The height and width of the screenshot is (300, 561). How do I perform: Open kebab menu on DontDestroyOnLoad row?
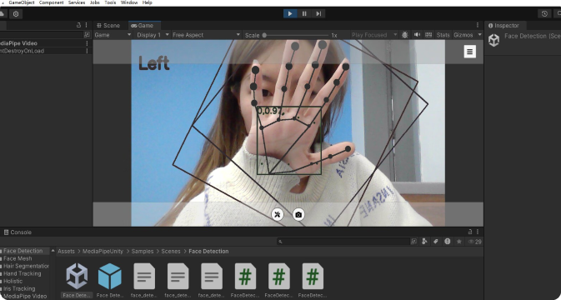point(87,51)
